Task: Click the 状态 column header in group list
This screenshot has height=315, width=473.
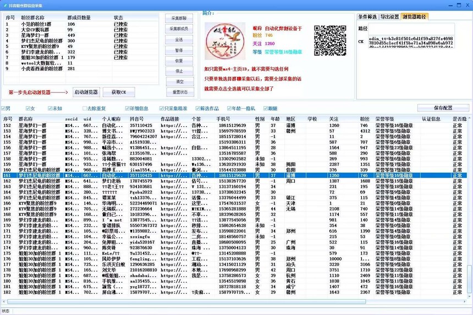Action: click(119, 18)
